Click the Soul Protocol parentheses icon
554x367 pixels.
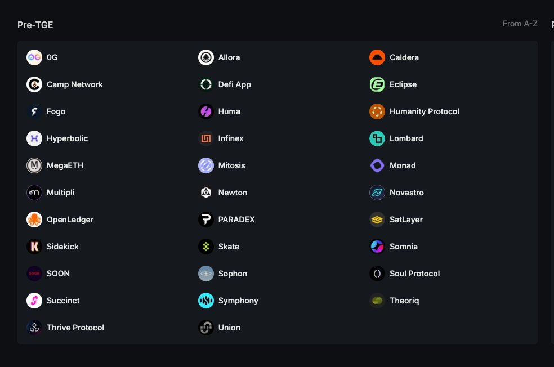coord(377,274)
